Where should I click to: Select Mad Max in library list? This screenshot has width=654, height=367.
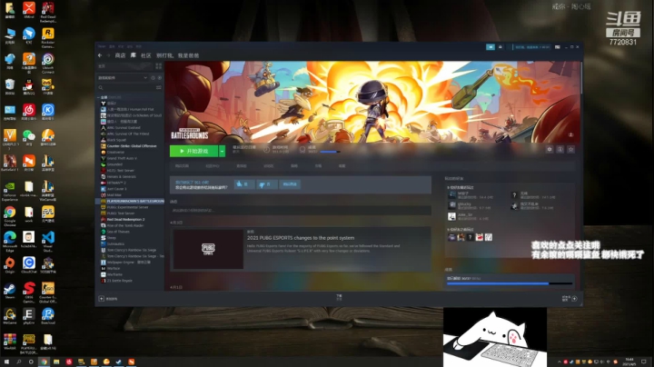click(111, 194)
